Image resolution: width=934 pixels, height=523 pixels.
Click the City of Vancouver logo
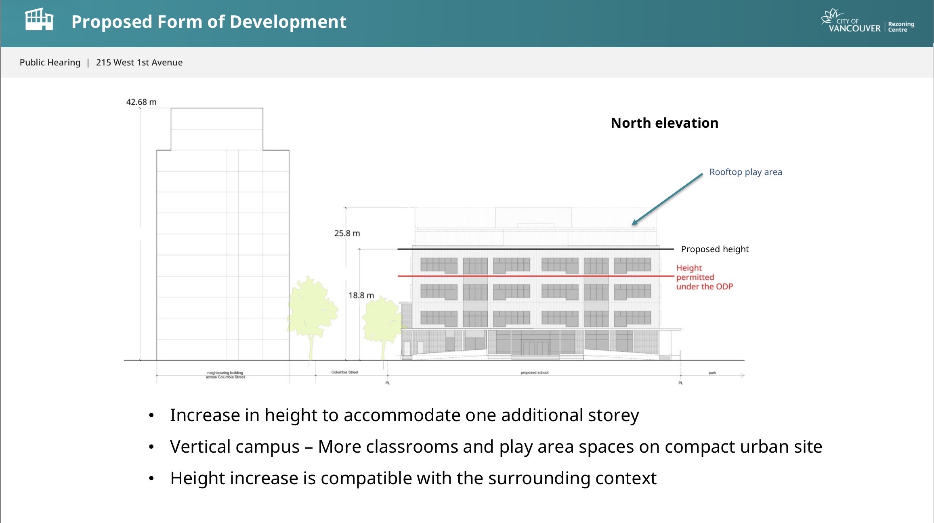coord(850,21)
